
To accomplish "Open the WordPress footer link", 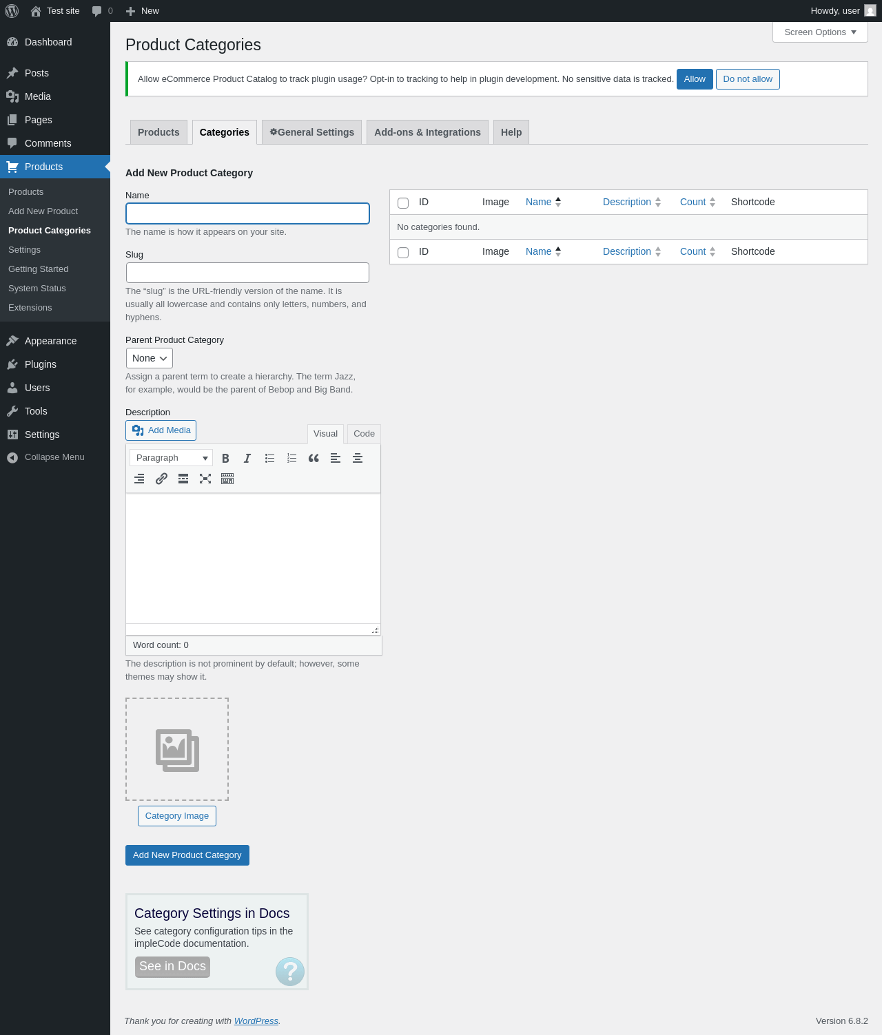I will coord(256,1021).
